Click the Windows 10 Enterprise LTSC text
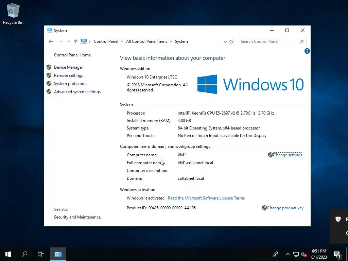Image resolution: width=348 pixels, height=261 pixels. (x=152, y=77)
